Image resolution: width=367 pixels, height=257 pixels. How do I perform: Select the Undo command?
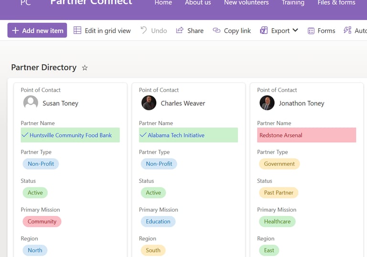(153, 31)
